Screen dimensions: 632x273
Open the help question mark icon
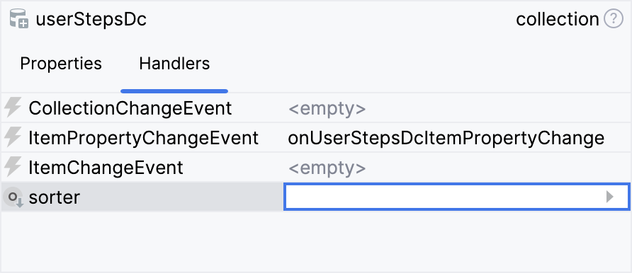point(613,19)
